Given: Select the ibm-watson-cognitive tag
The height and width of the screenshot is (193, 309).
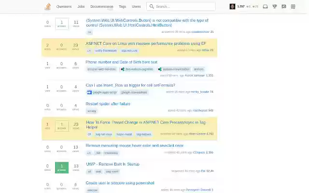Looking at the screenshot, I should pyautogui.click(x=137, y=69).
